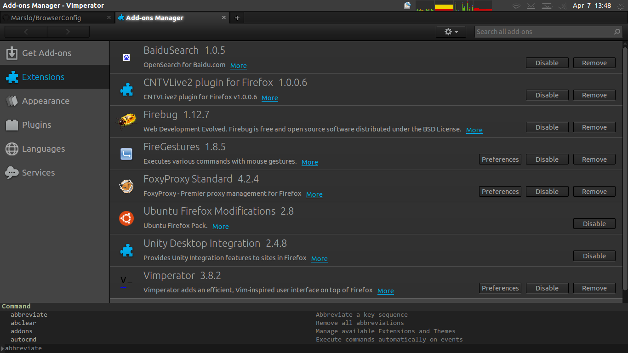Click the CNTVLive2 puzzle piece icon
628x353 pixels.
(x=126, y=90)
